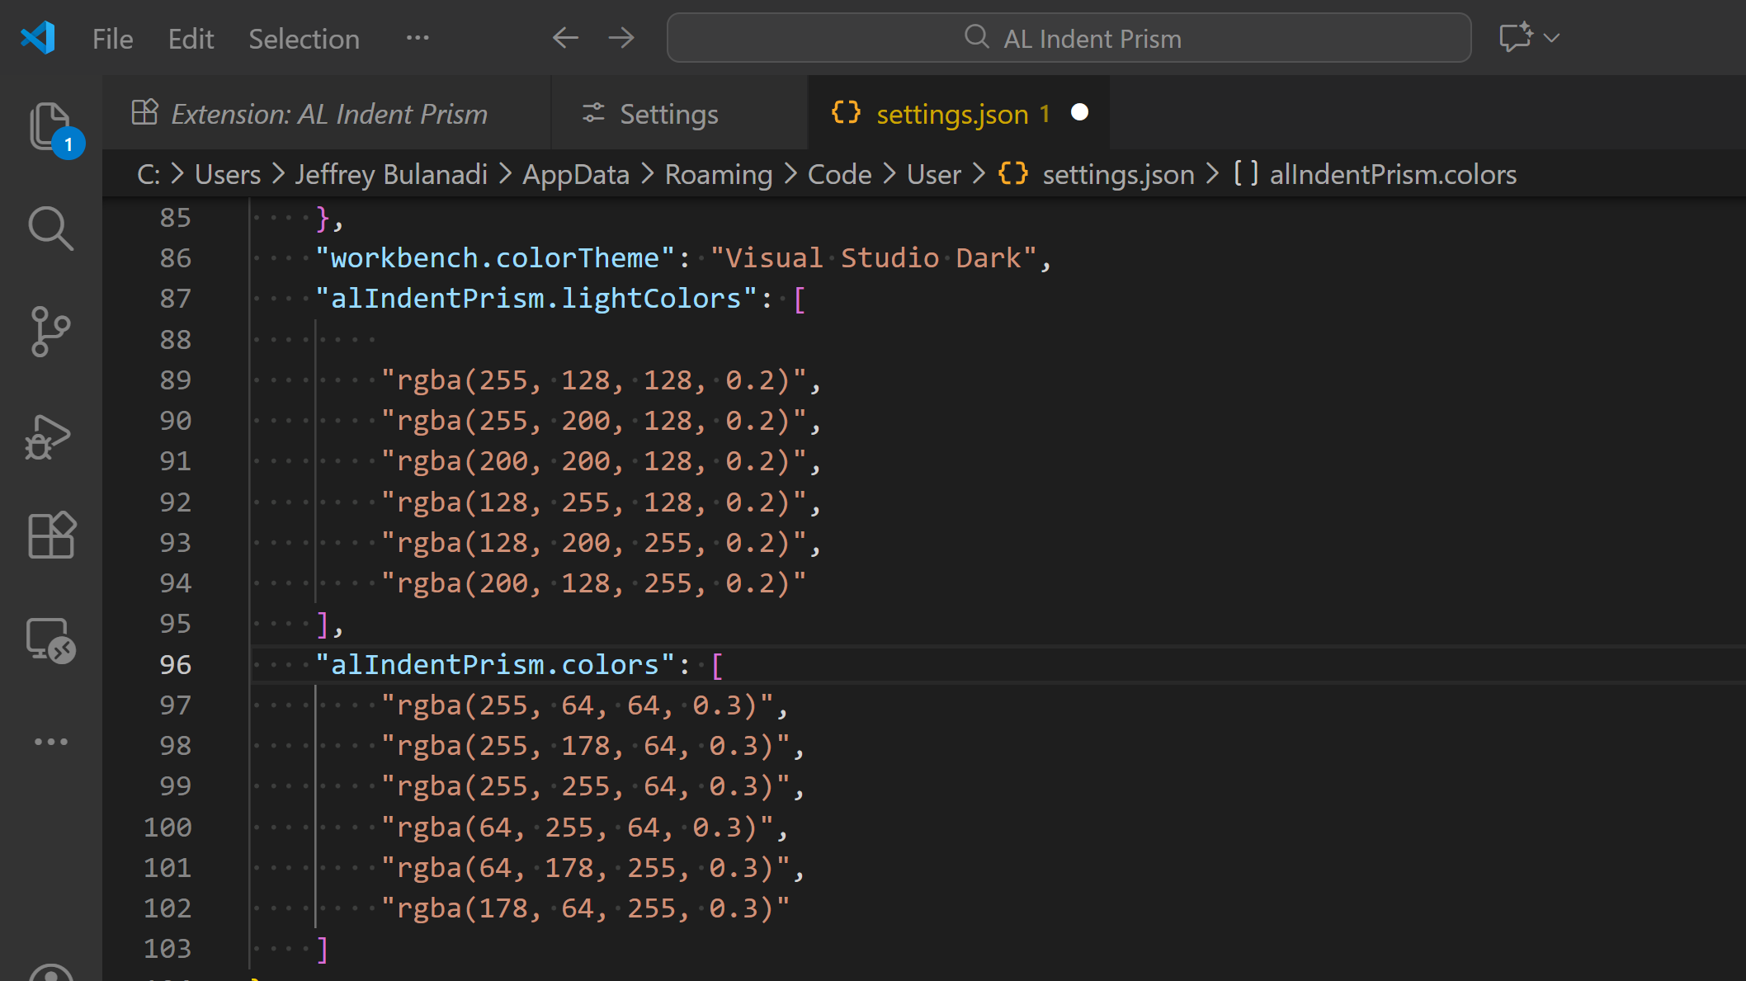Click the alIndentPrism.colors breadcrumb
This screenshot has width=1746, height=981.
1392,174
